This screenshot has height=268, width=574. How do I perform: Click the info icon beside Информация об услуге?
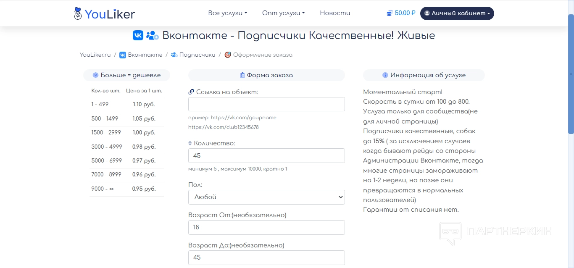tap(385, 75)
